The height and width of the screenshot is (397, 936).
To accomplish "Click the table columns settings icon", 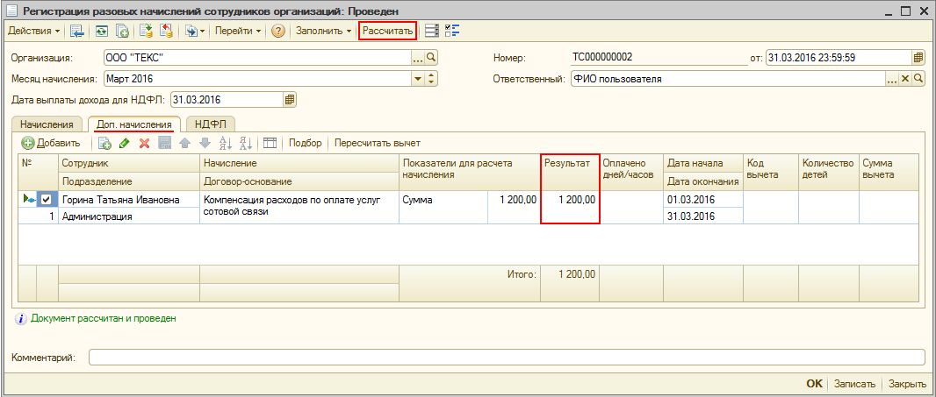I will (270, 143).
